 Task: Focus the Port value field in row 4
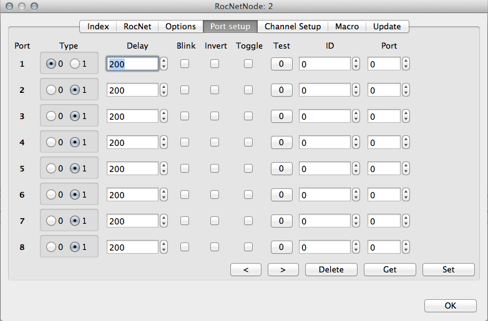384,142
